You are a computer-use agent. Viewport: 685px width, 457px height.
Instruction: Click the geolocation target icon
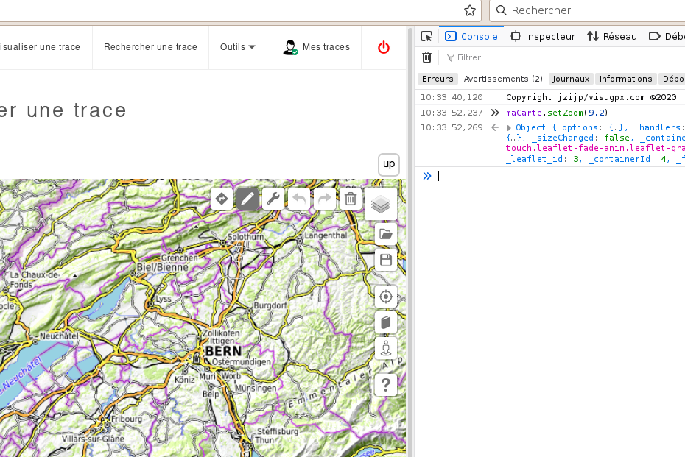pyautogui.click(x=385, y=297)
